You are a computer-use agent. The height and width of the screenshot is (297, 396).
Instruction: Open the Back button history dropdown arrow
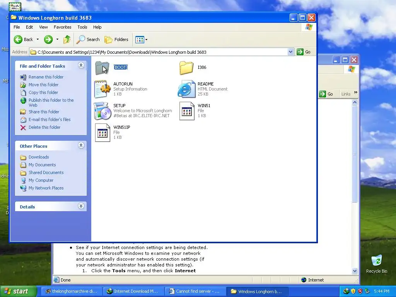38,39
